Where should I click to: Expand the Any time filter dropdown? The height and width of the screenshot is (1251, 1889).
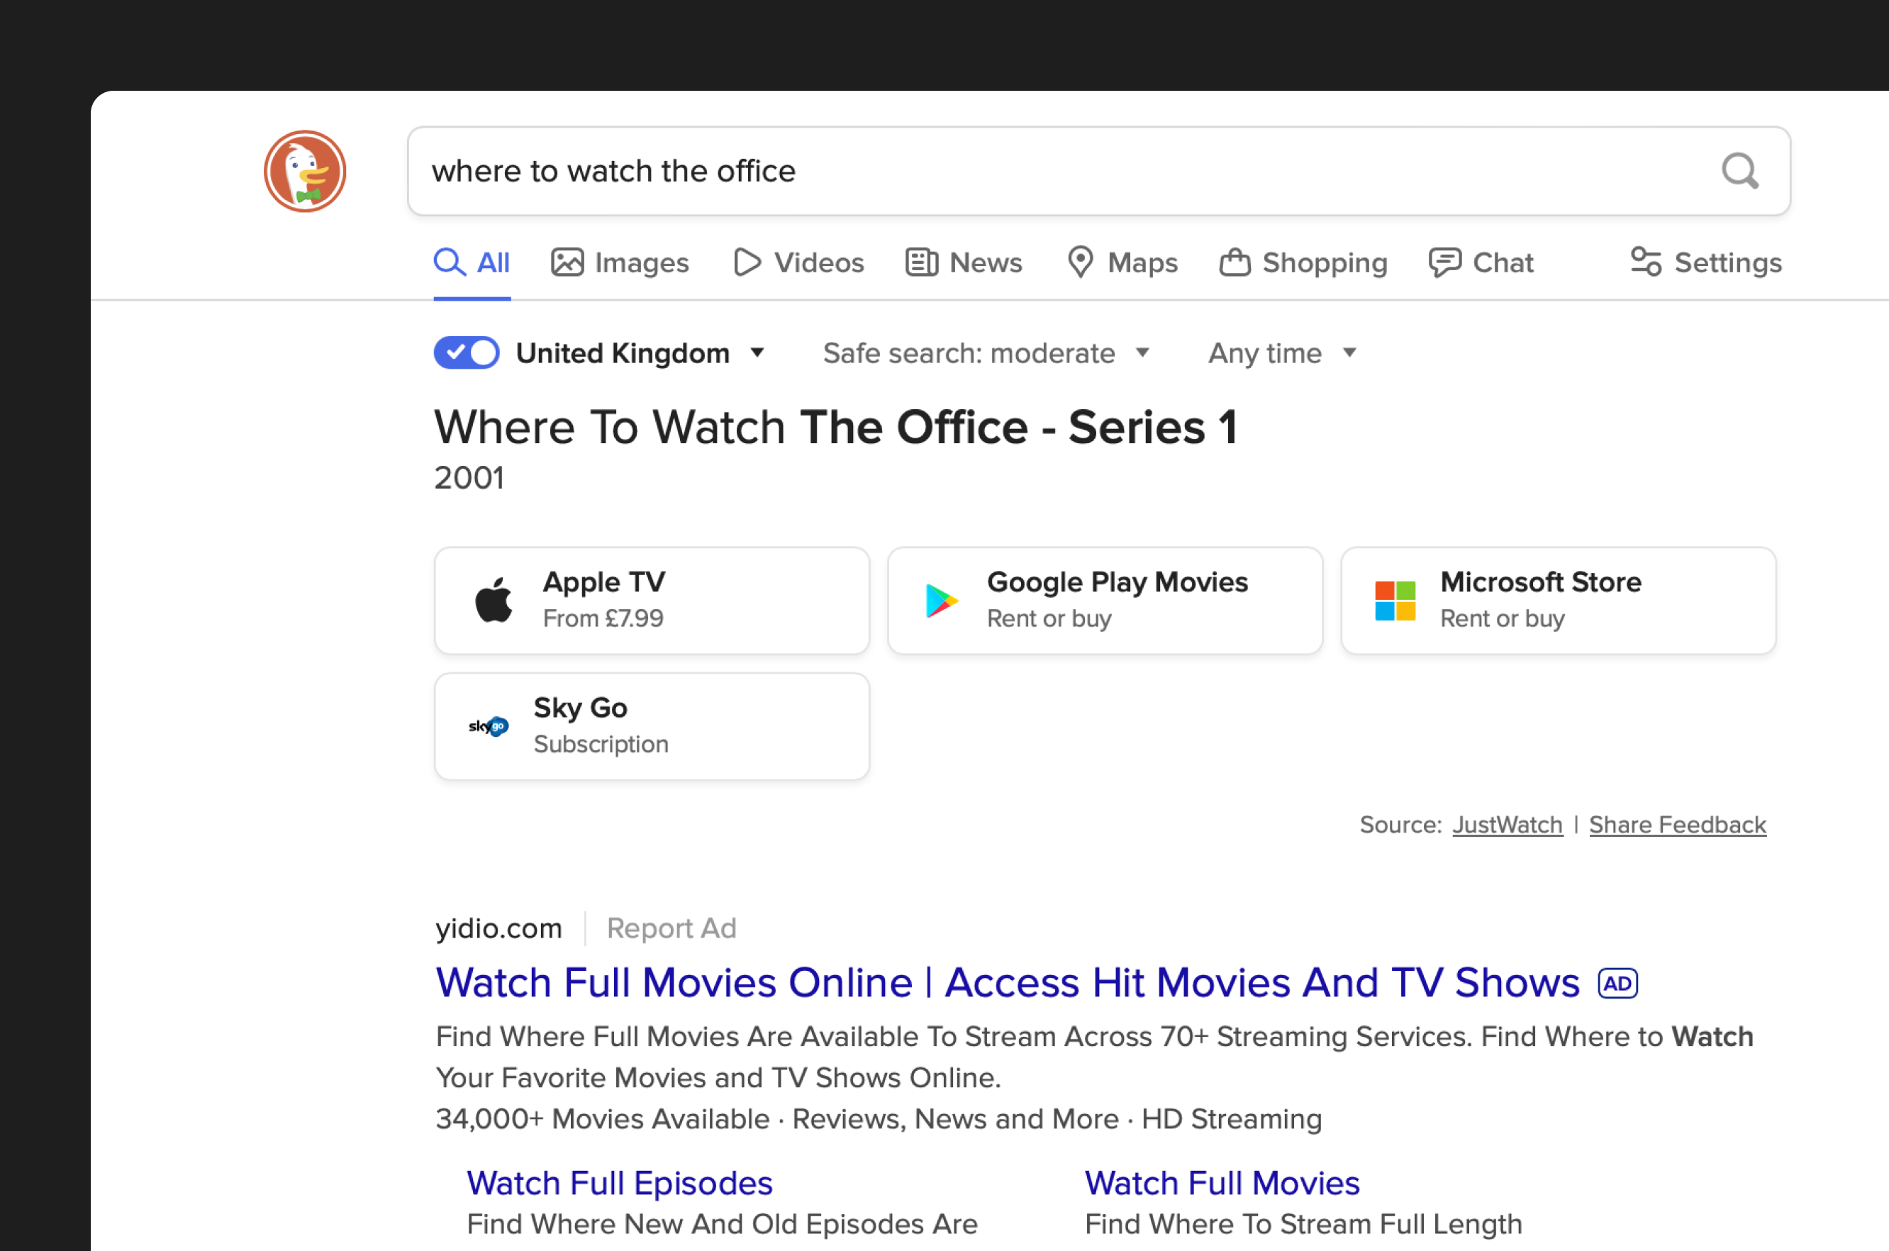pos(1282,352)
